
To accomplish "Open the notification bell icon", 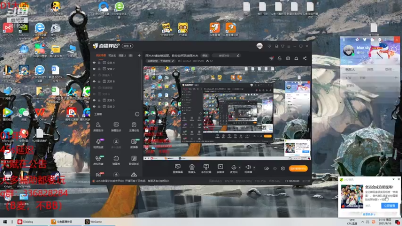I will pyautogui.click(x=296, y=58).
